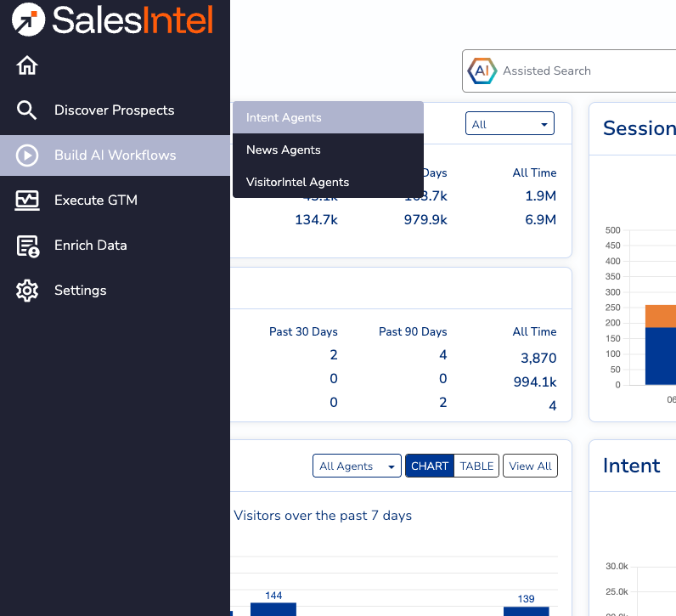The width and height of the screenshot is (676, 616).
Task: Open Execute GTM menu
Action: [115, 201]
